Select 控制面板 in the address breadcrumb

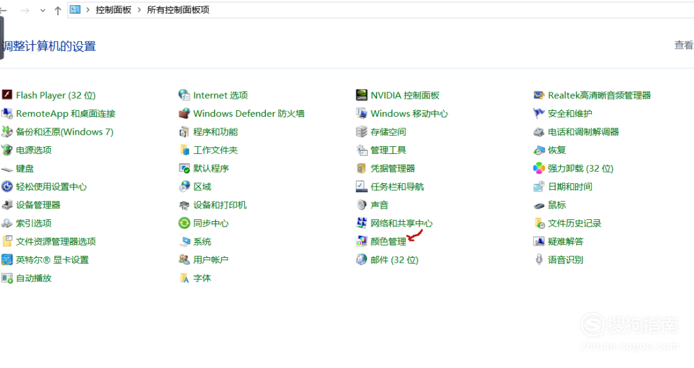point(113,10)
